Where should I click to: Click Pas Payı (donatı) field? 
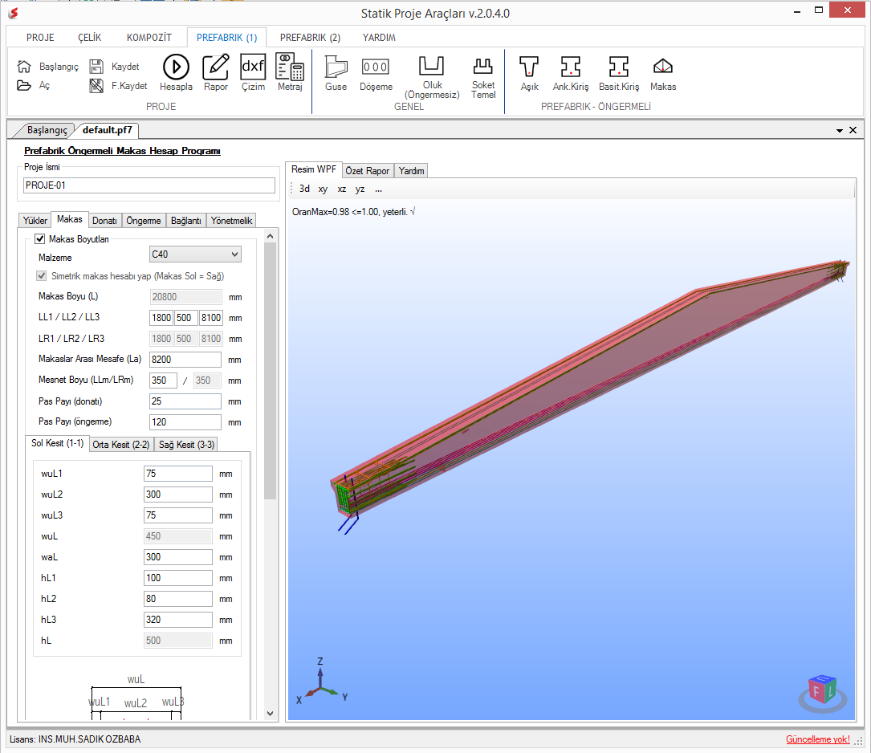point(185,401)
